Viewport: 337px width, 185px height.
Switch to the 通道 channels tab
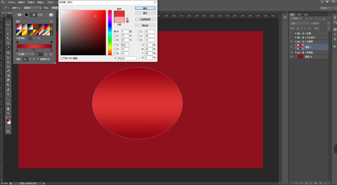[299, 15]
